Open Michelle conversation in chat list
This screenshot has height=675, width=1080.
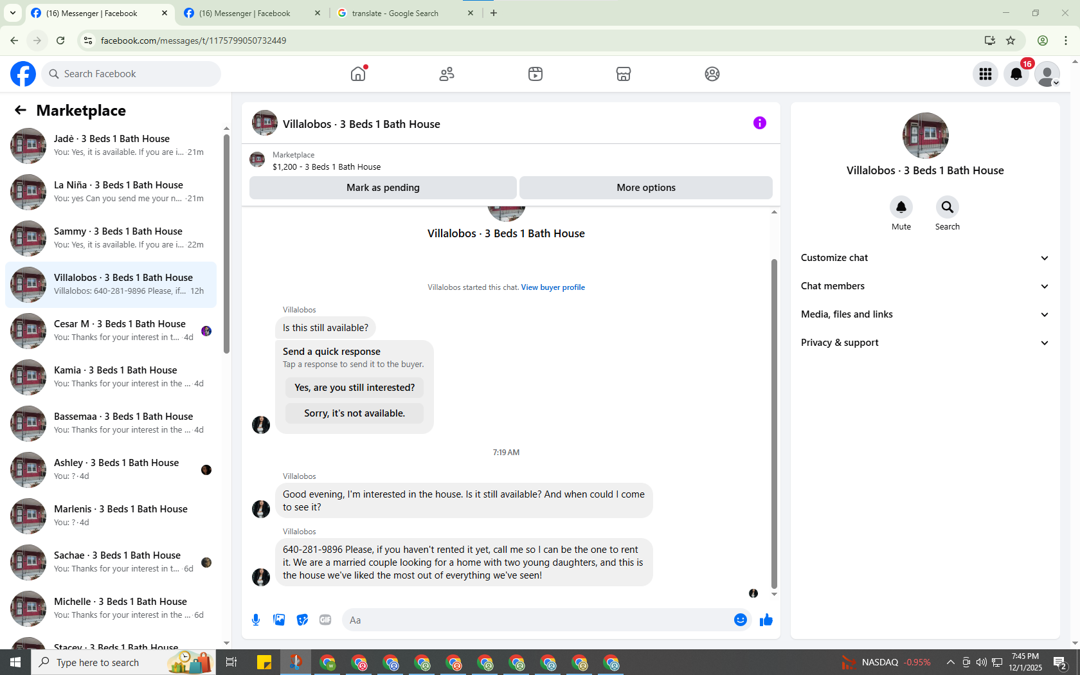(x=111, y=609)
